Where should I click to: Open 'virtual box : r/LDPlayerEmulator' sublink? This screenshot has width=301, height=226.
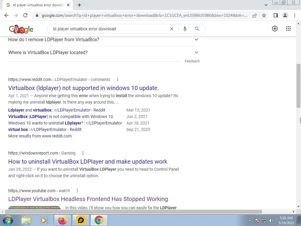45,129
